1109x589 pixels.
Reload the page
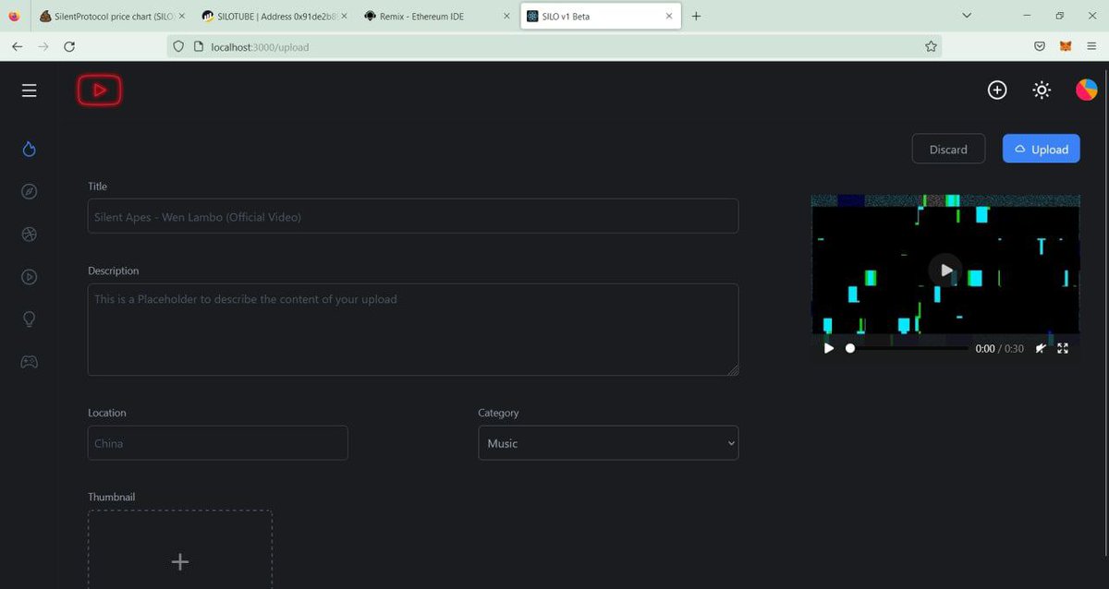69,46
